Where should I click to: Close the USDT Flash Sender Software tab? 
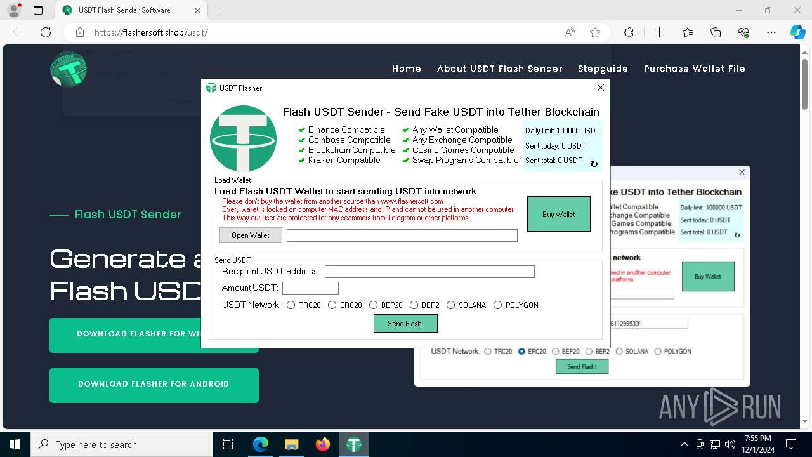click(x=197, y=10)
